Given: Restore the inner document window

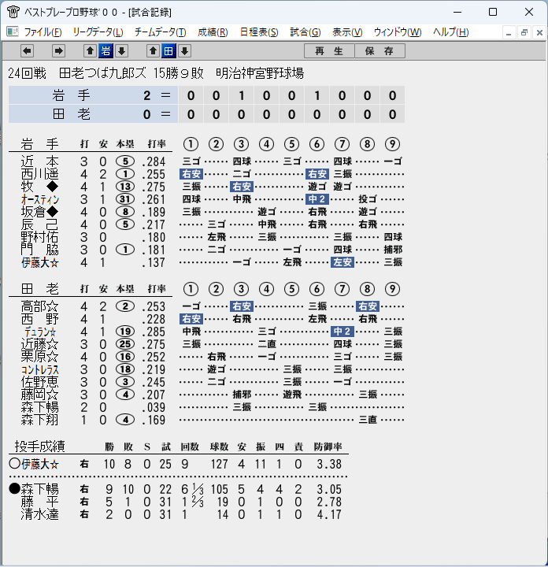Looking at the screenshot, I should (524, 33).
